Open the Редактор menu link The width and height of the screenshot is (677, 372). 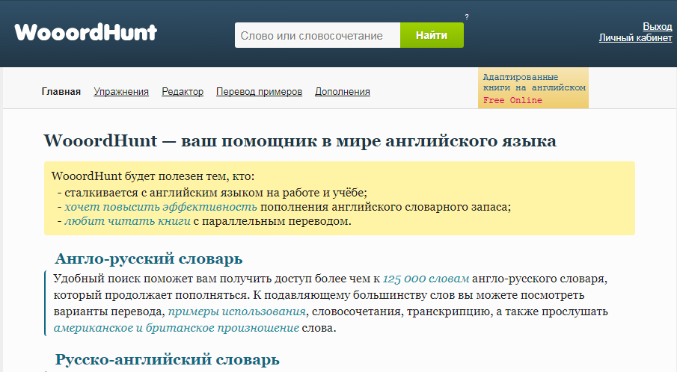pyautogui.click(x=183, y=91)
